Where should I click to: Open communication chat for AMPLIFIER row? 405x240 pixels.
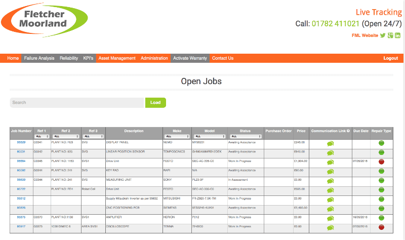click(331, 219)
